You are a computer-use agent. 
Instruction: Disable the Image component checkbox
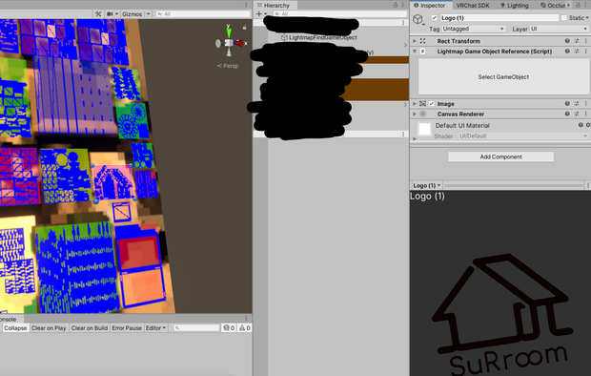(x=432, y=103)
